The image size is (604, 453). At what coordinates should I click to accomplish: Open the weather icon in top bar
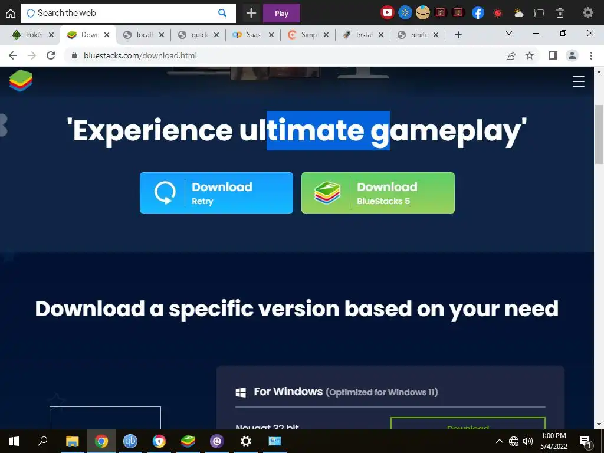tap(518, 14)
